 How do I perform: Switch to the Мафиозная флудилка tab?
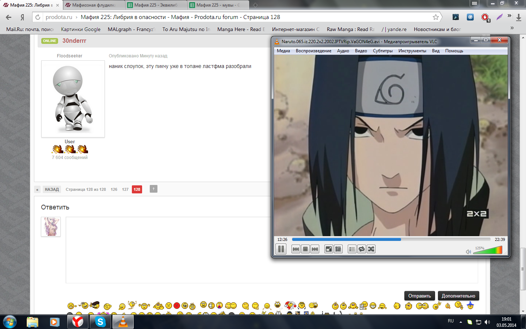94,5
